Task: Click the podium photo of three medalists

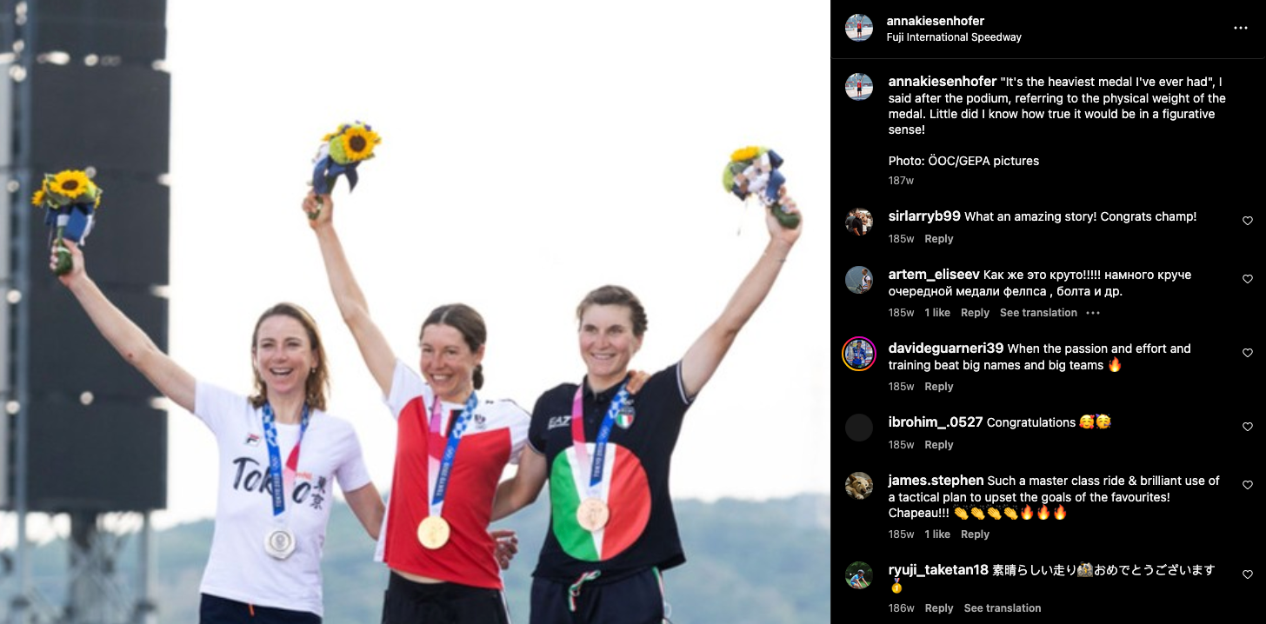Action: pyautogui.click(x=416, y=312)
